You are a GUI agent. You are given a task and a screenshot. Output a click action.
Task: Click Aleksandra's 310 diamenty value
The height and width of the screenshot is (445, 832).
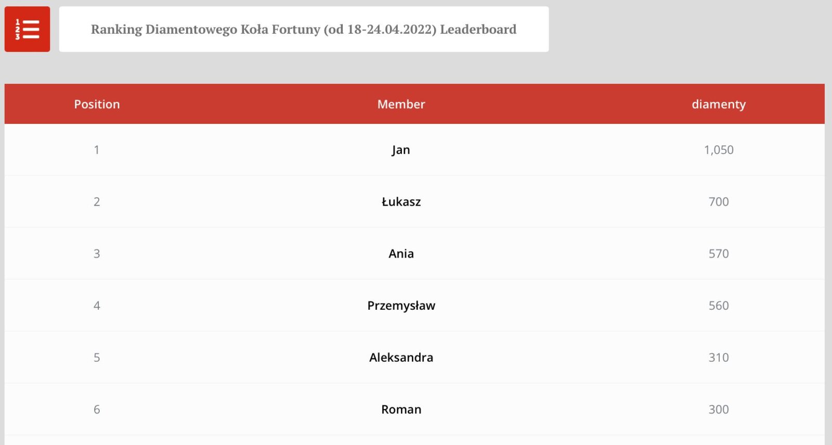(x=718, y=358)
